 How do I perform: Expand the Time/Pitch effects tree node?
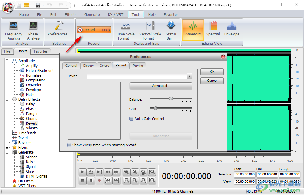tap(7, 133)
